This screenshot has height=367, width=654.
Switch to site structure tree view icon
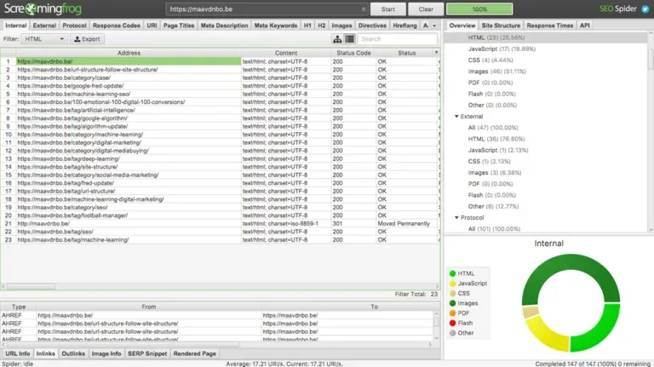click(x=337, y=39)
